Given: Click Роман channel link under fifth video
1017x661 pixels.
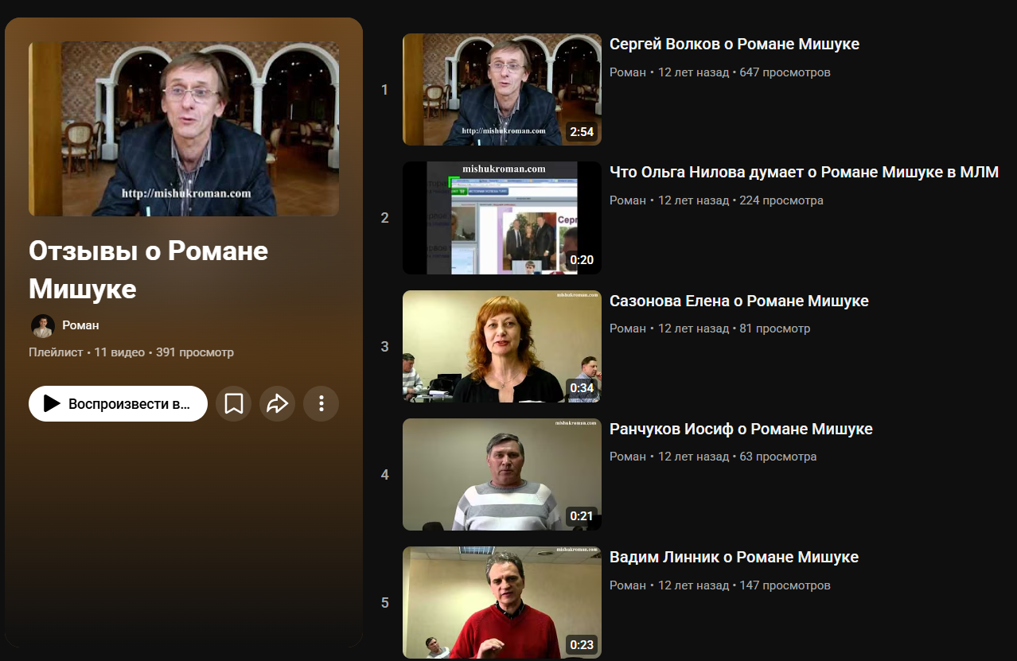Looking at the screenshot, I should tap(627, 585).
